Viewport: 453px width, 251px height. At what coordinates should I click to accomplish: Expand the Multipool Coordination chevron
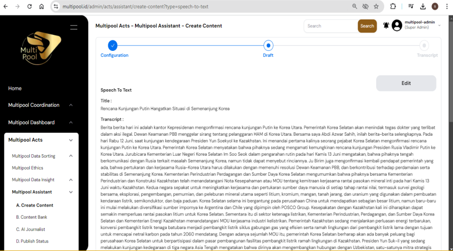[71, 105]
